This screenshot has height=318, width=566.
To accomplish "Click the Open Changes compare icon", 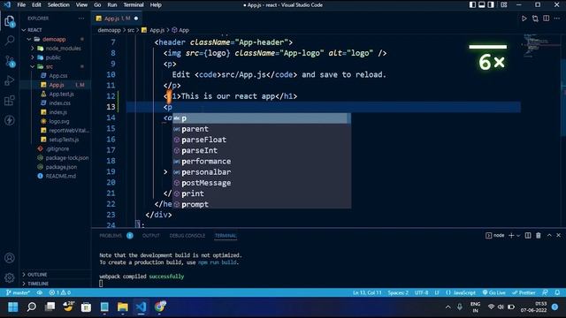I will (x=535, y=19).
